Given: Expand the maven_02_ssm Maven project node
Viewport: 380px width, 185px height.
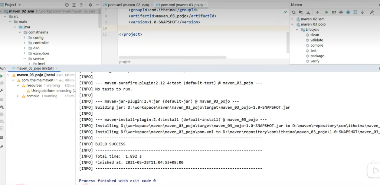Looking at the screenshot, I should (x=292, y=19).
